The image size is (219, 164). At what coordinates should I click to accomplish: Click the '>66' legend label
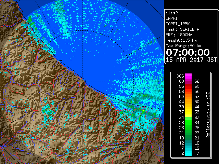pyautogui.click(x=180, y=76)
